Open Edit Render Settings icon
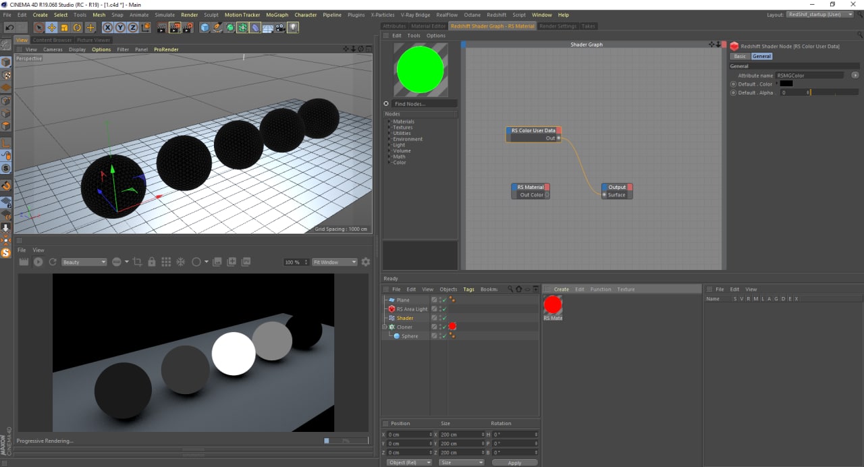Image resolution: width=864 pixels, height=467 pixels. (x=188, y=28)
